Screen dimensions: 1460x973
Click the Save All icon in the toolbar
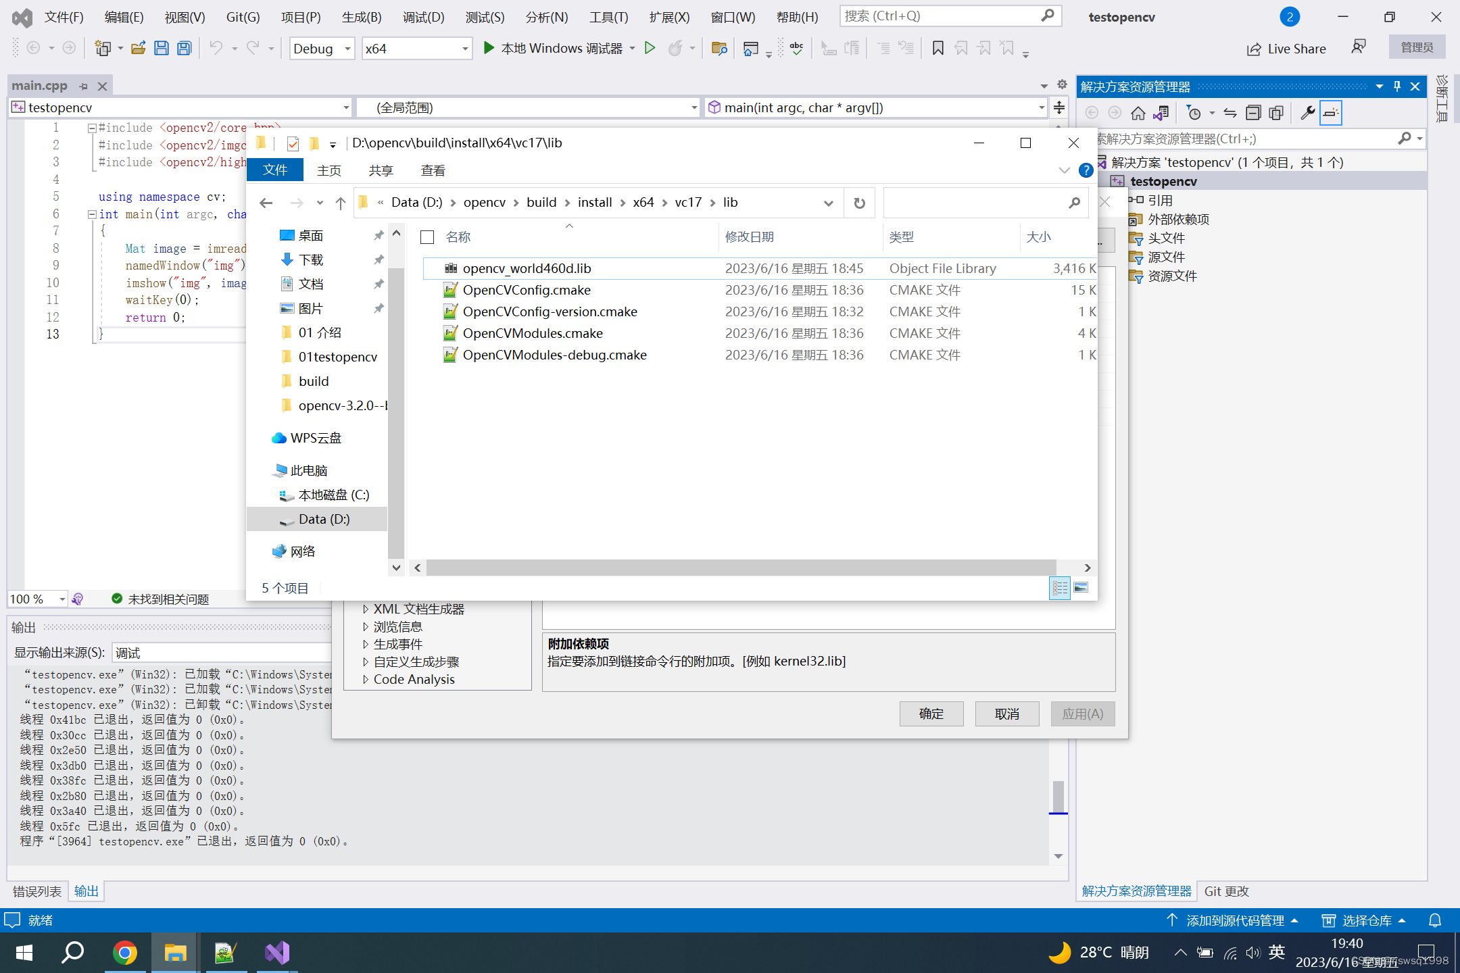click(x=183, y=48)
